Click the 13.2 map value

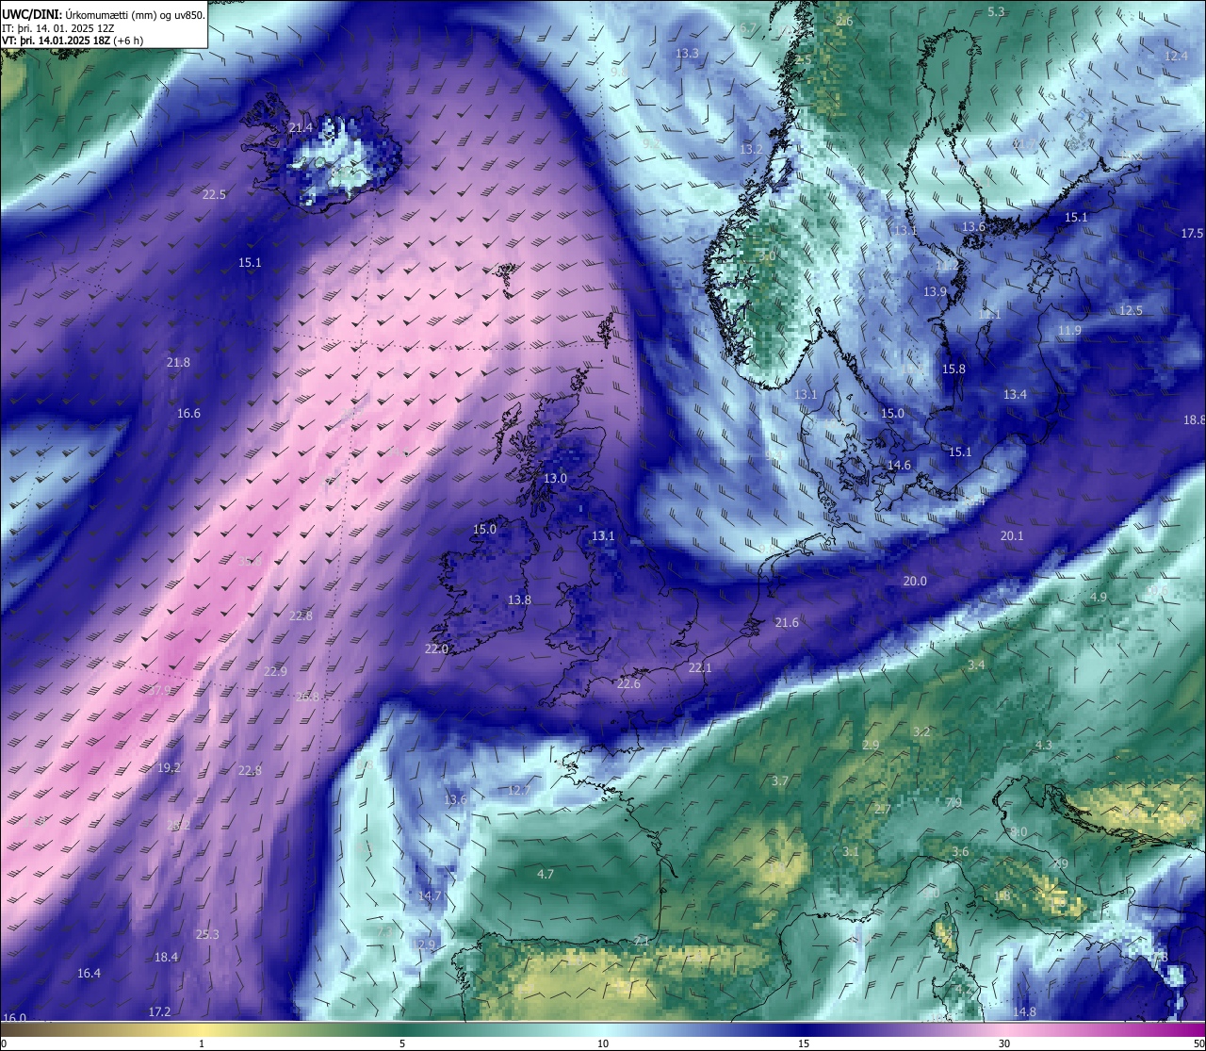(751, 149)
